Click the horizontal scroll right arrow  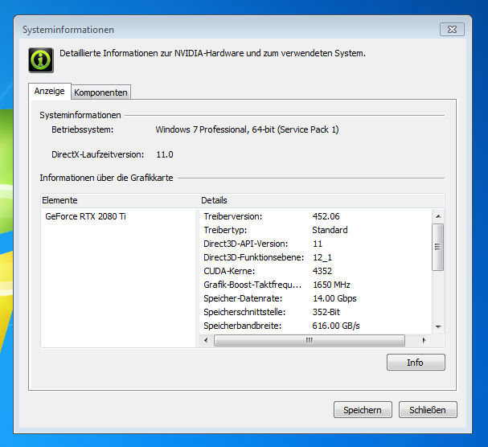point(424,340)
